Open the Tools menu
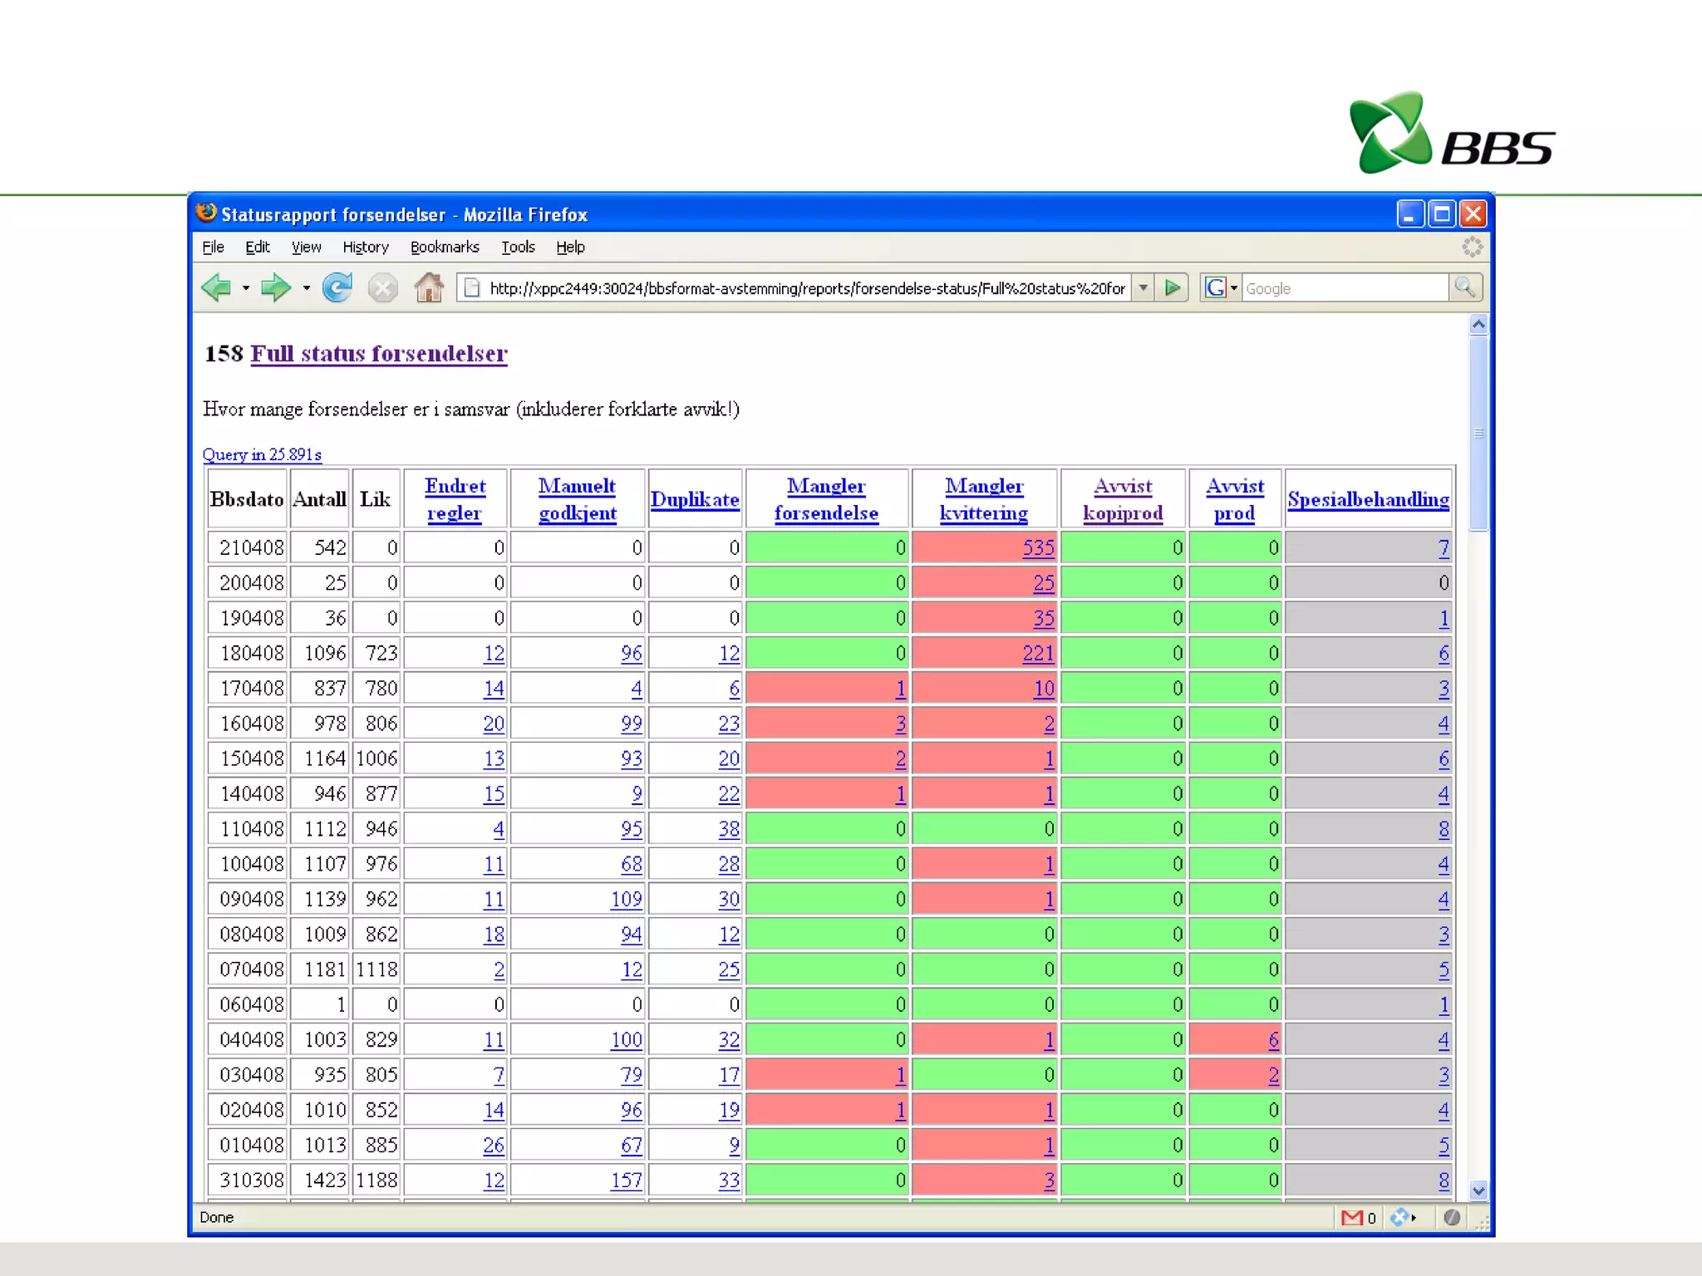This screenshot has width=1702, height=1276. [x=518, y=248]
